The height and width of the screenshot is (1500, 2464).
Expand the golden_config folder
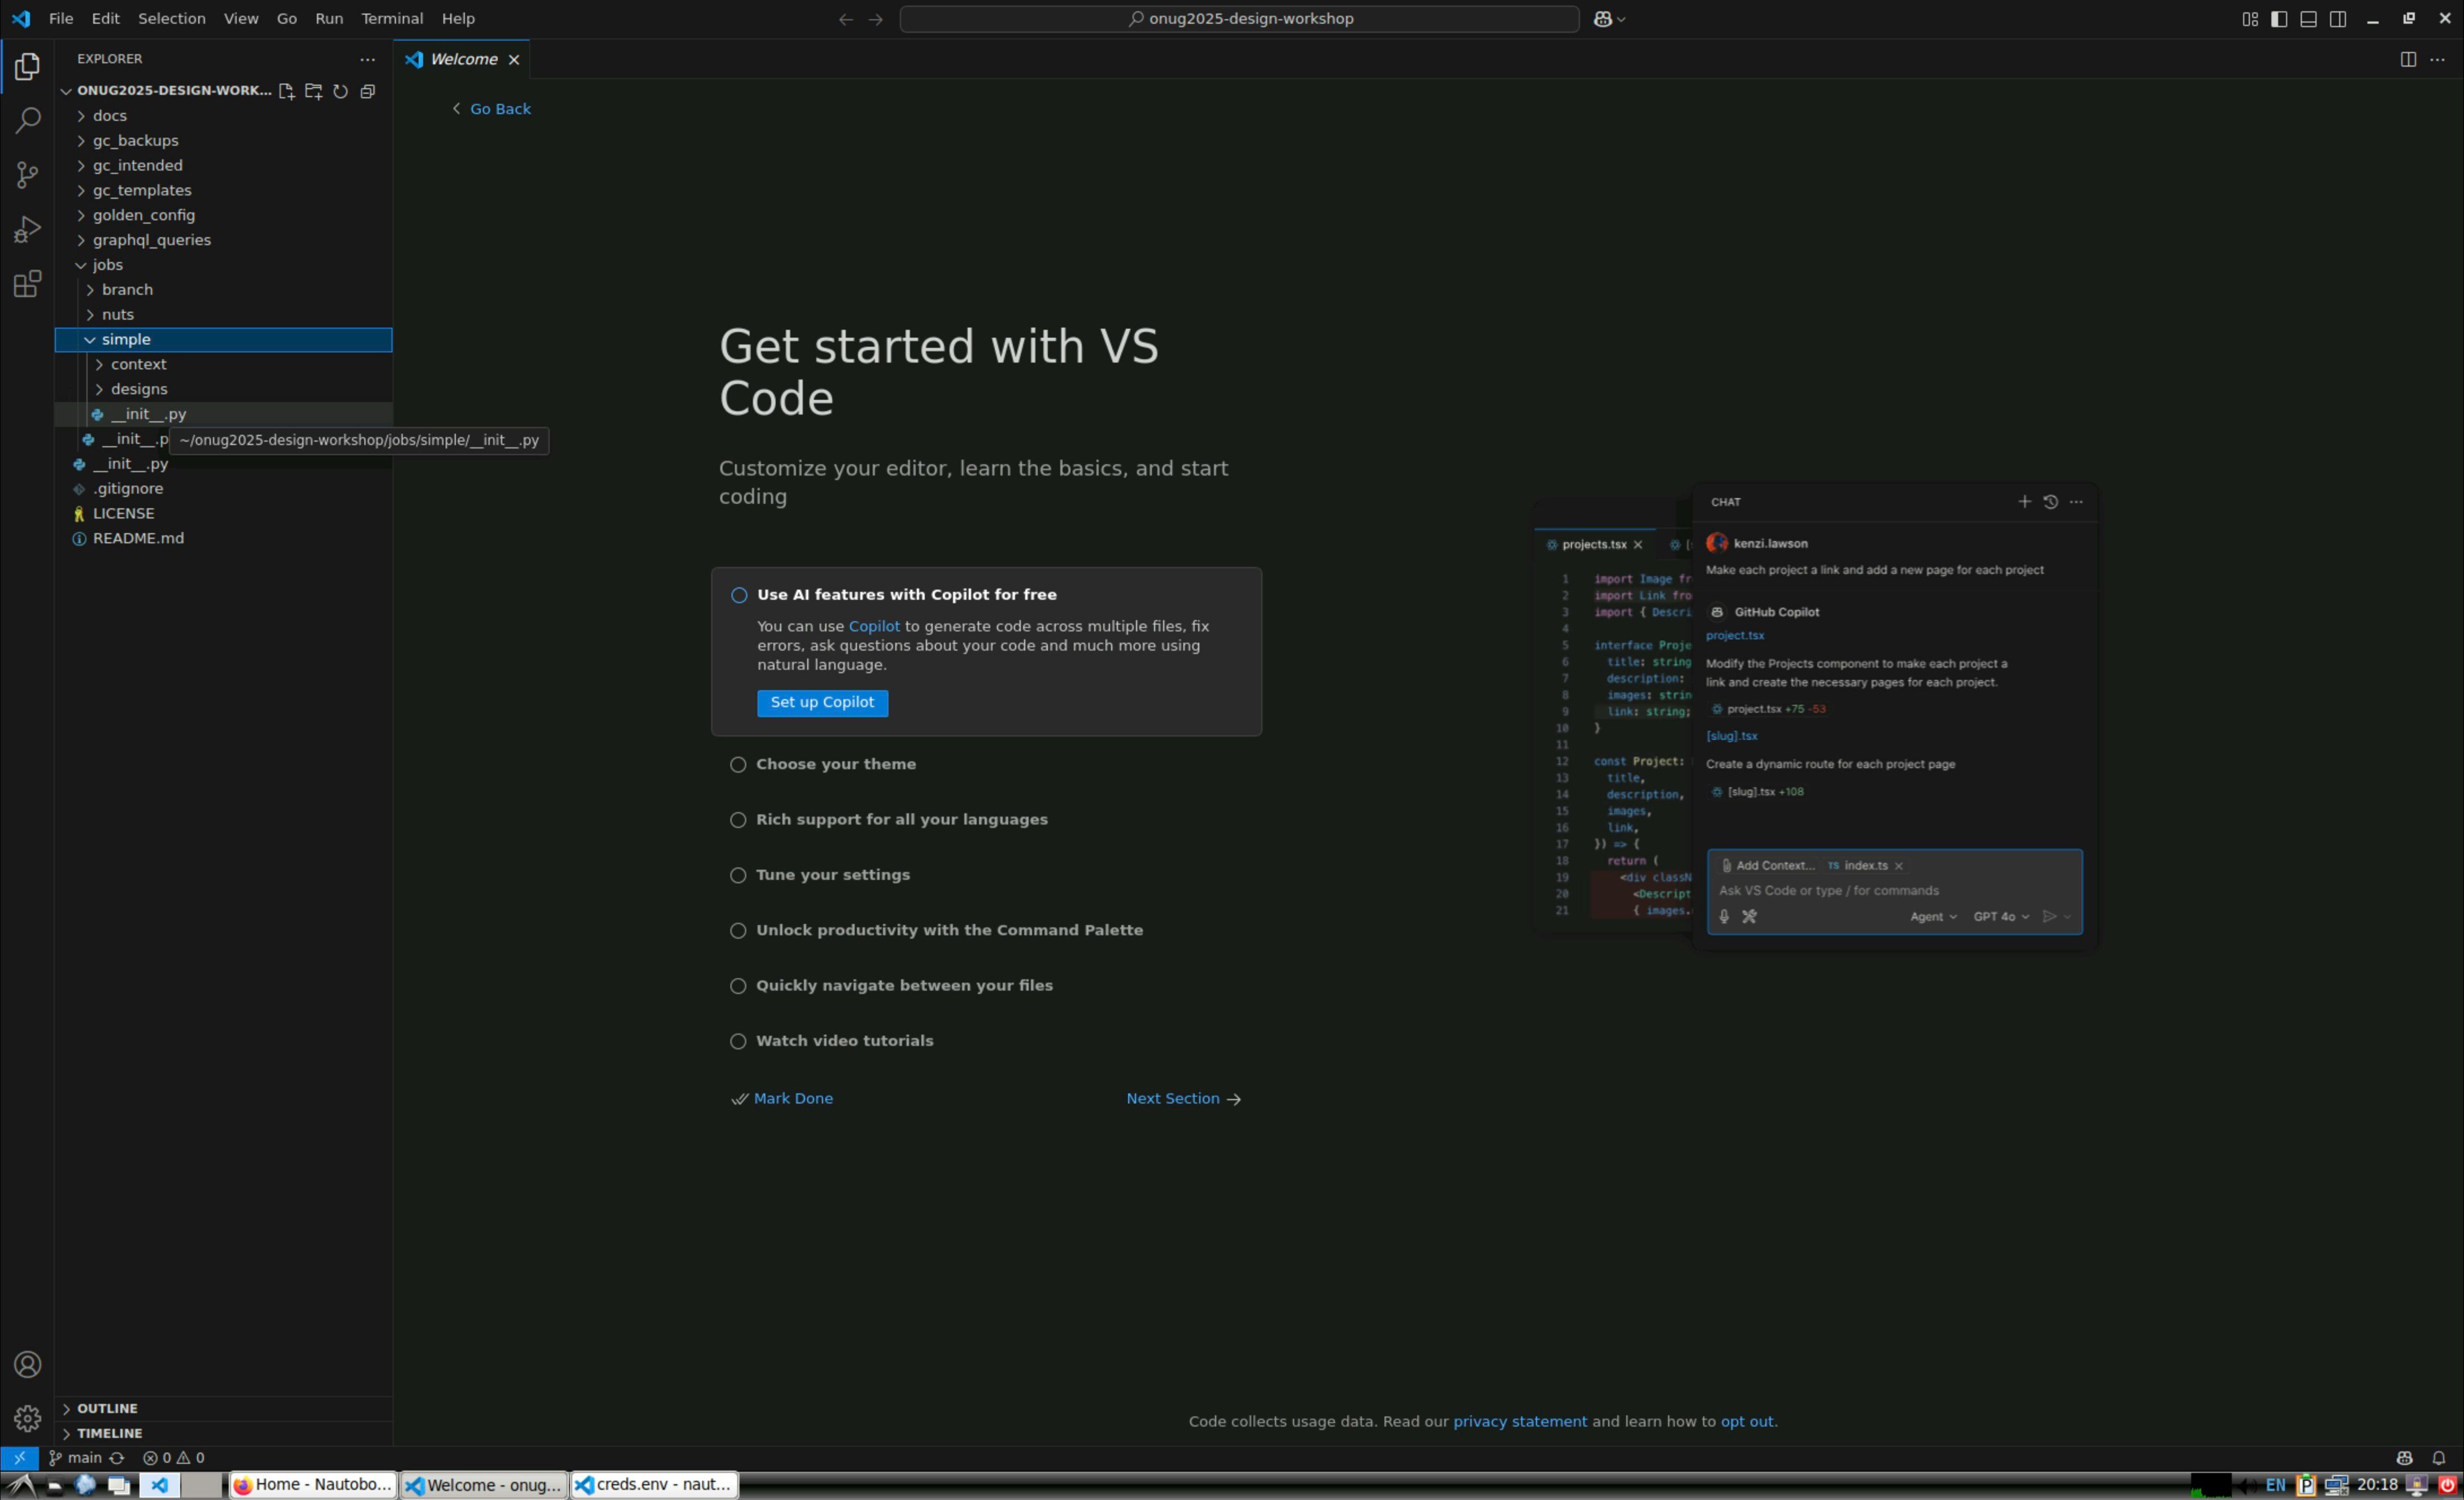tap(143, 215)
